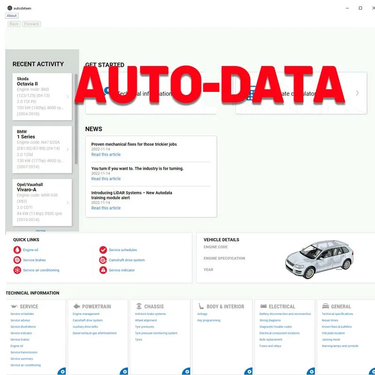Click the silver SUV vehicle image
This screenshot has height=375, width=375.
pos(319,259)
